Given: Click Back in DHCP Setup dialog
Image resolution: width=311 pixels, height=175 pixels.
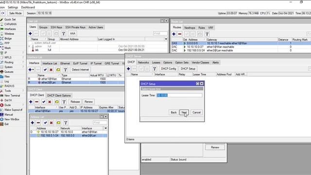Looking at the screenshot, I should [x=173, y=112].
